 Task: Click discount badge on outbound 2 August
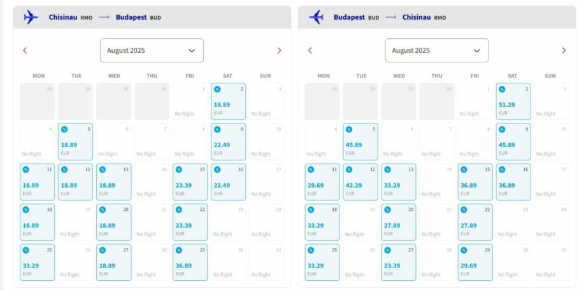tap(217, 89)
